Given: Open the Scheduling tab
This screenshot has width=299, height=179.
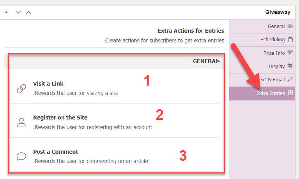Looking at the screenshot, I should click(272, 40).
